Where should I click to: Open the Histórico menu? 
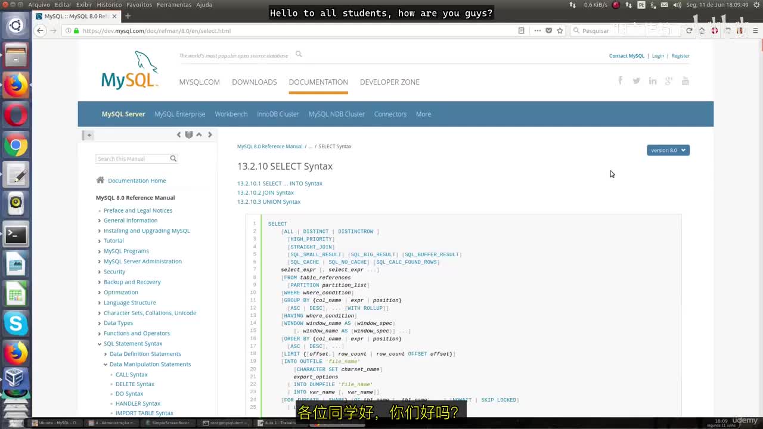coord(109,5)
